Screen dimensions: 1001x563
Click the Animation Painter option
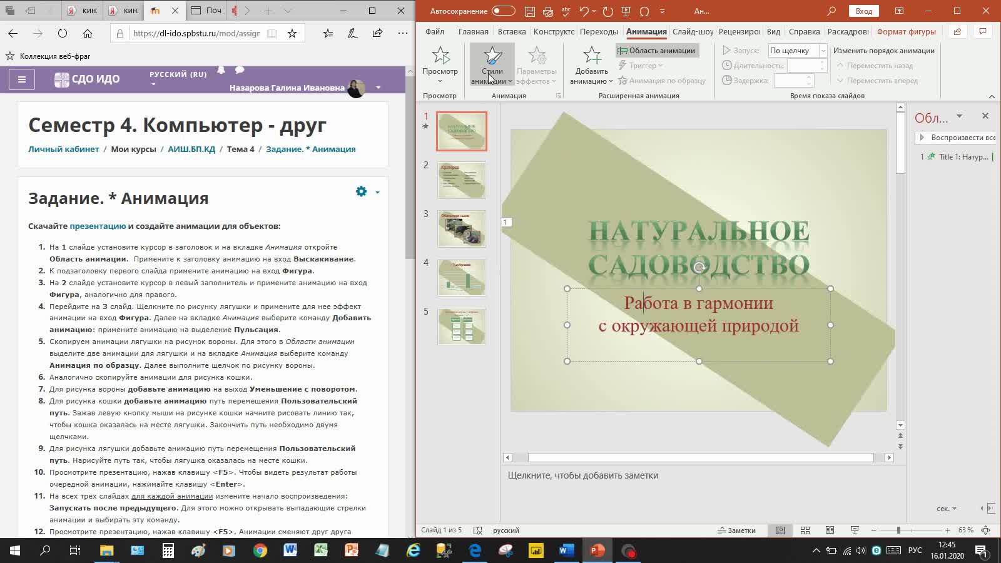pyautogui.click(x=661, y=81)
